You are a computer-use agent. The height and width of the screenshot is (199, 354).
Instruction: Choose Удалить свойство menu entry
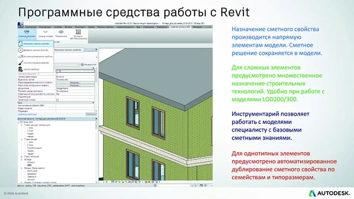[36, 69]
